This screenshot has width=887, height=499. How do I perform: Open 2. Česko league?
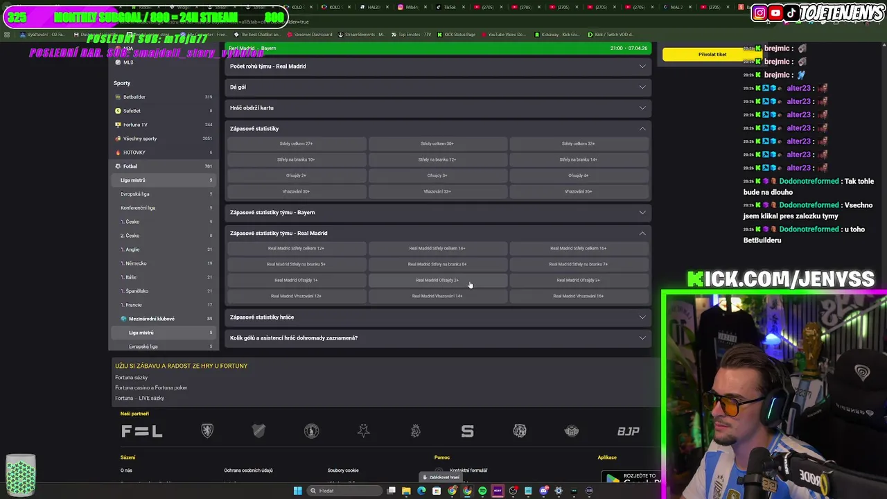(x=164, y=236)
